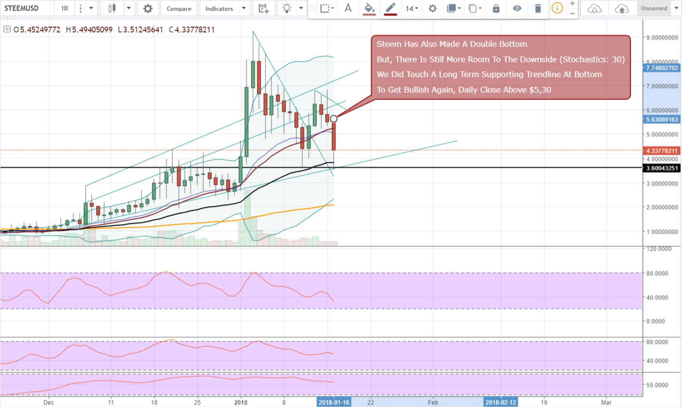Open the ideas lightbulb icon

point(287,8)
